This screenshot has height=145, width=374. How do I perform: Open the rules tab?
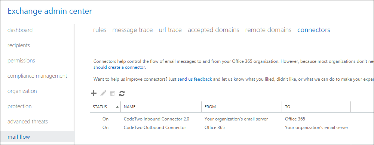(100, 30)
